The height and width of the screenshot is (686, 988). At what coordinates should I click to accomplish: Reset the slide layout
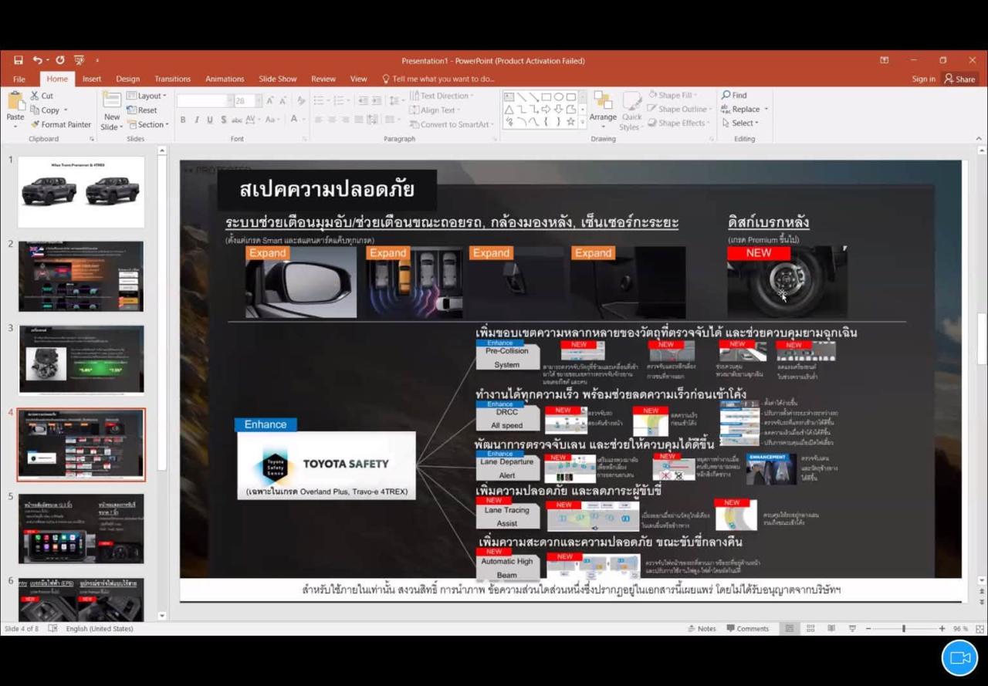pos(142,110)
